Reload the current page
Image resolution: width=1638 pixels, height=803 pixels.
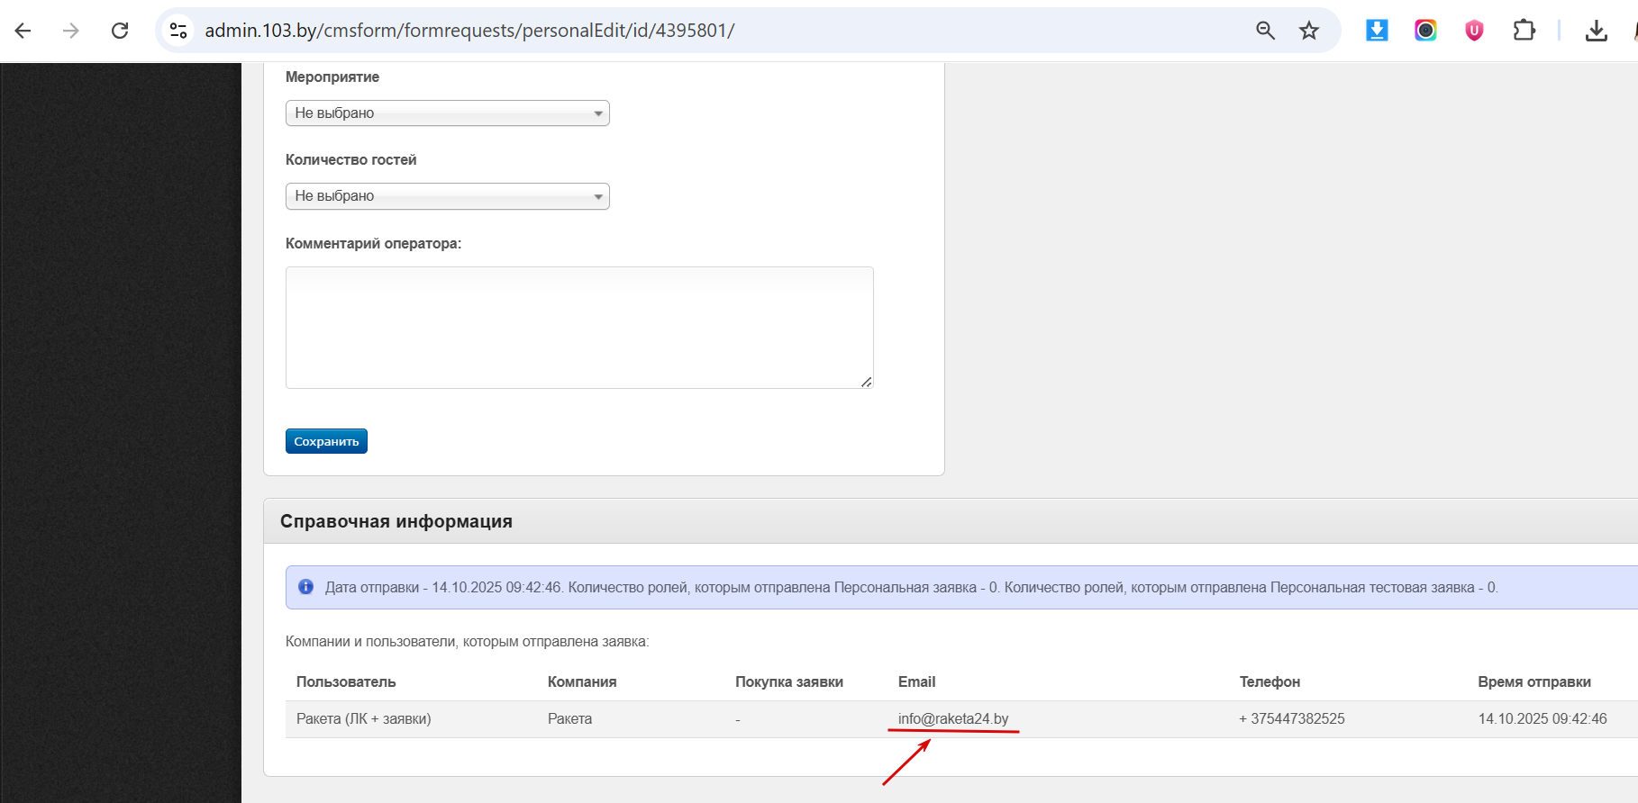tap(120, 31)
